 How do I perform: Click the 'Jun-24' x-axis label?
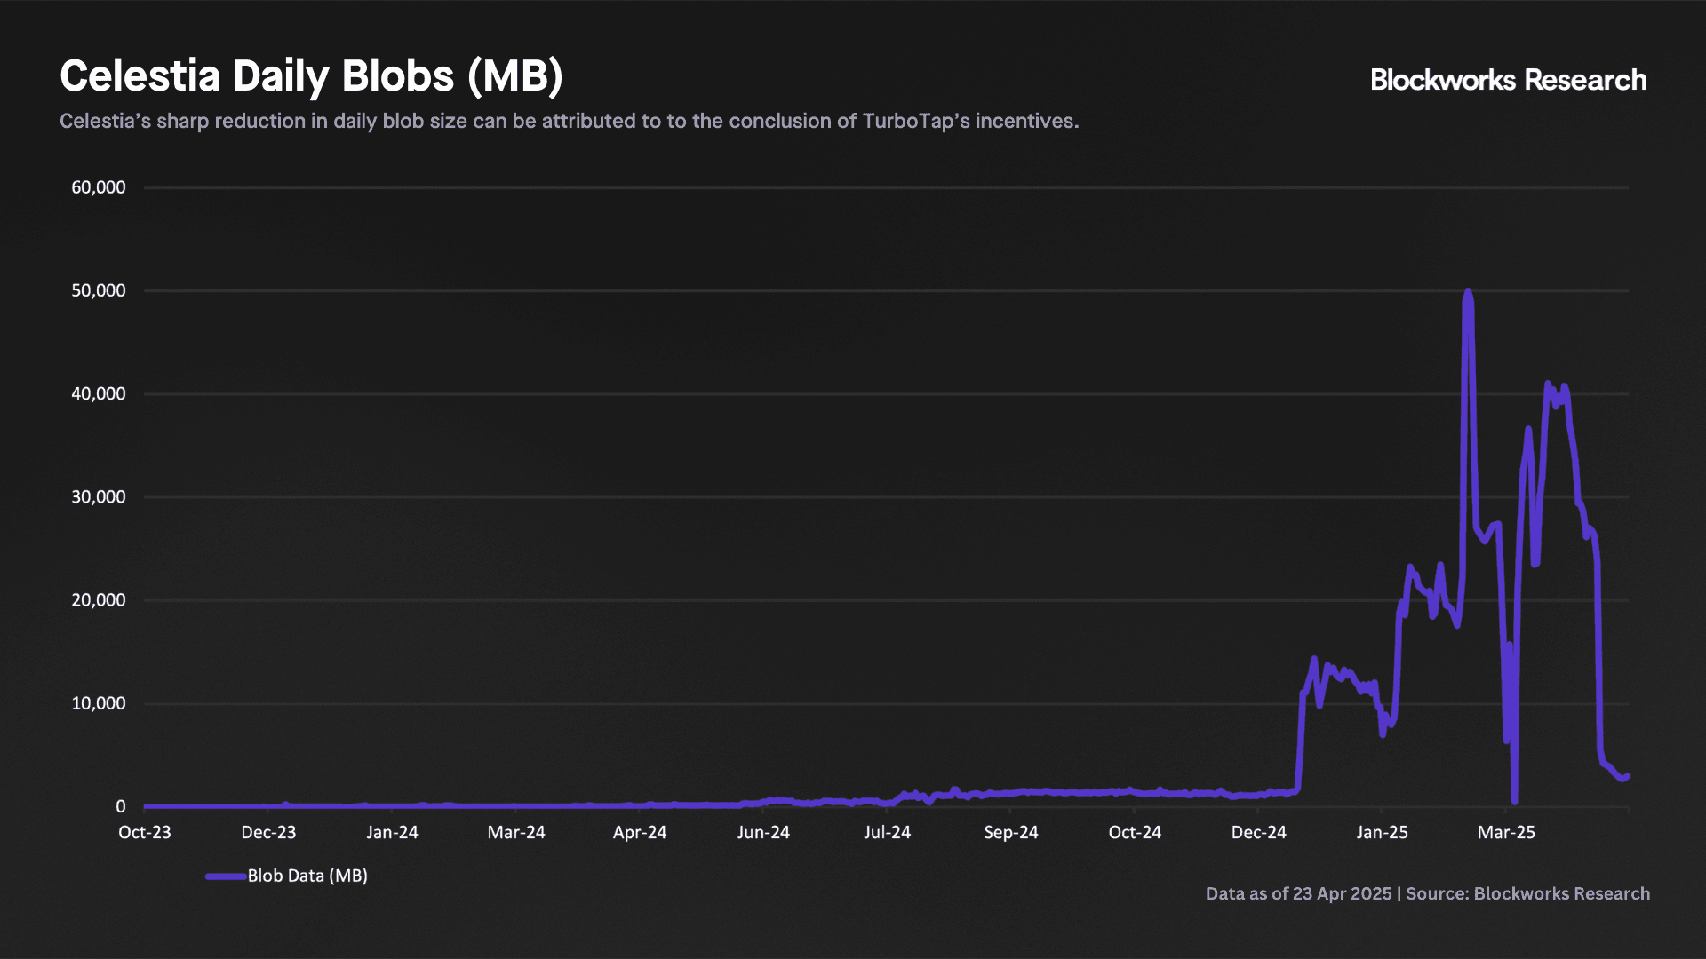tap(763, 832)
